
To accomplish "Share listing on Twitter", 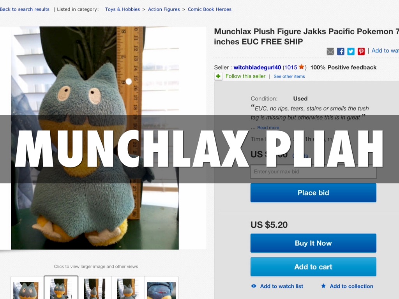I will pyautogui.click(x=351, y=51).
